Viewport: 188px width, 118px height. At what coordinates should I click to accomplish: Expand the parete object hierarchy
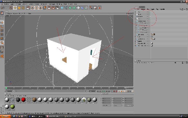135,41
